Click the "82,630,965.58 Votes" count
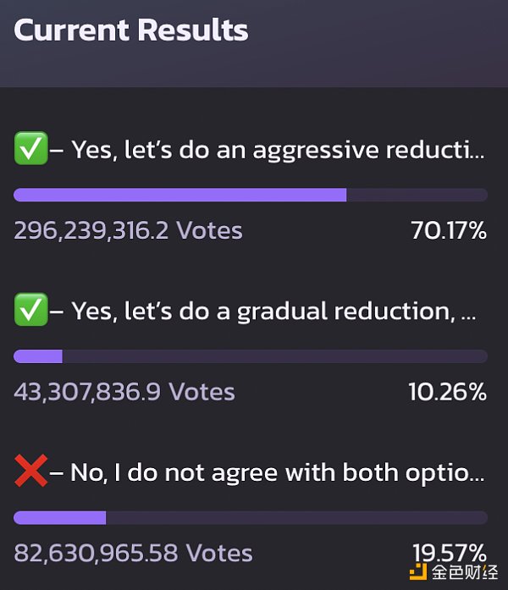This screenshot has height=590, width=508. click(133, 553)
